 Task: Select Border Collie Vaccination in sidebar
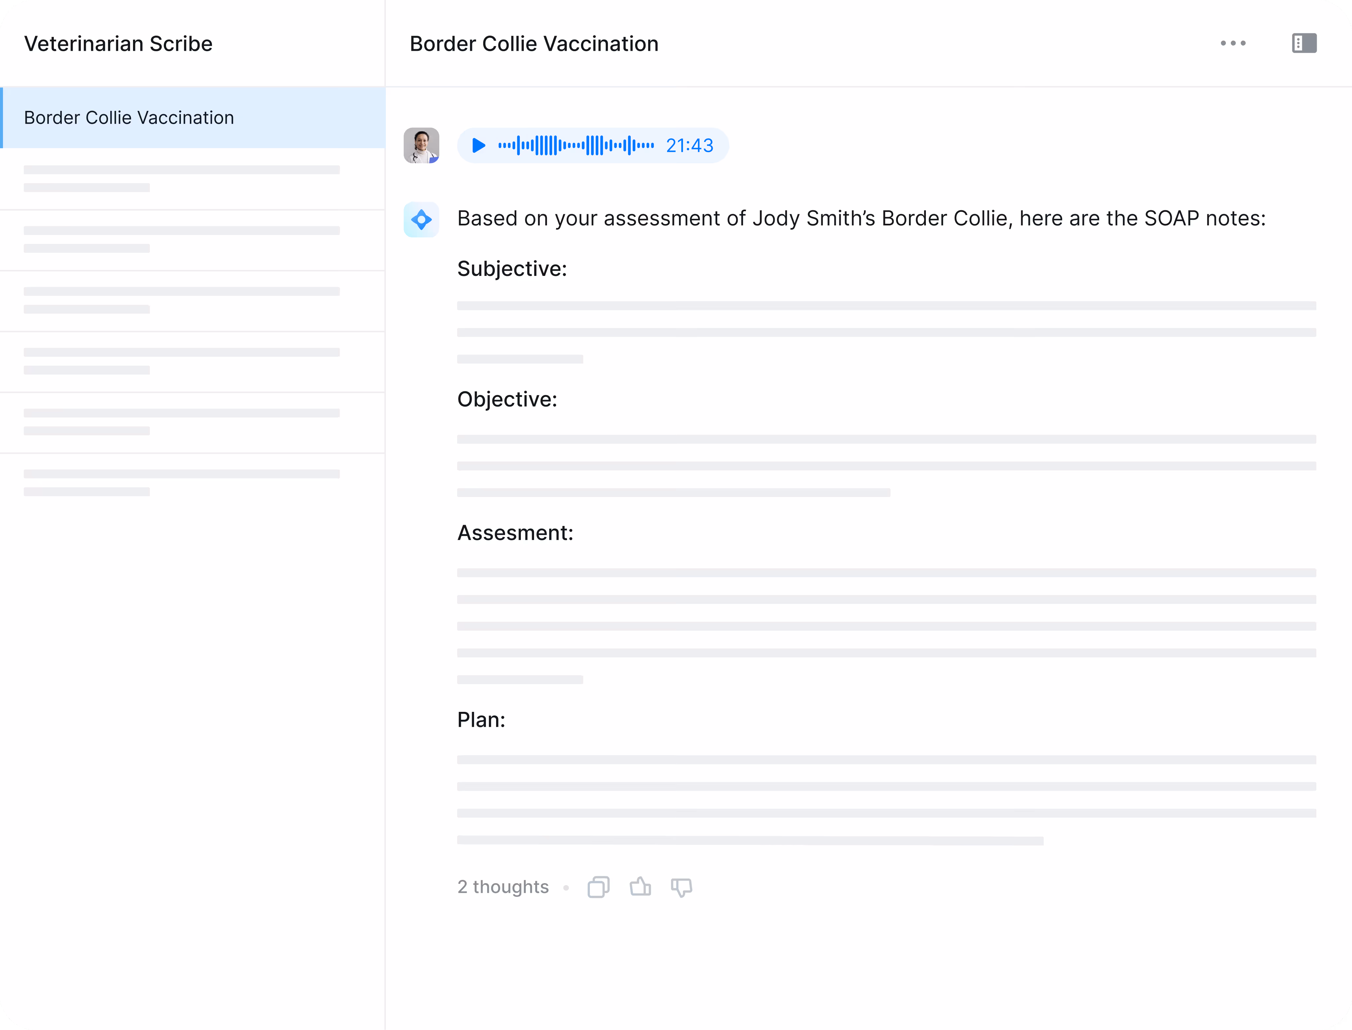tap(129, 118)
